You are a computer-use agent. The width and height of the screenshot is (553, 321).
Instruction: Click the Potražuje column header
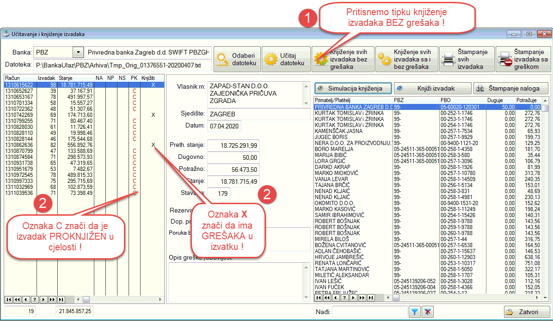point(528,100)
